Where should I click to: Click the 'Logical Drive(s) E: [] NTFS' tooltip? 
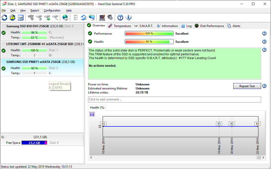60,86
